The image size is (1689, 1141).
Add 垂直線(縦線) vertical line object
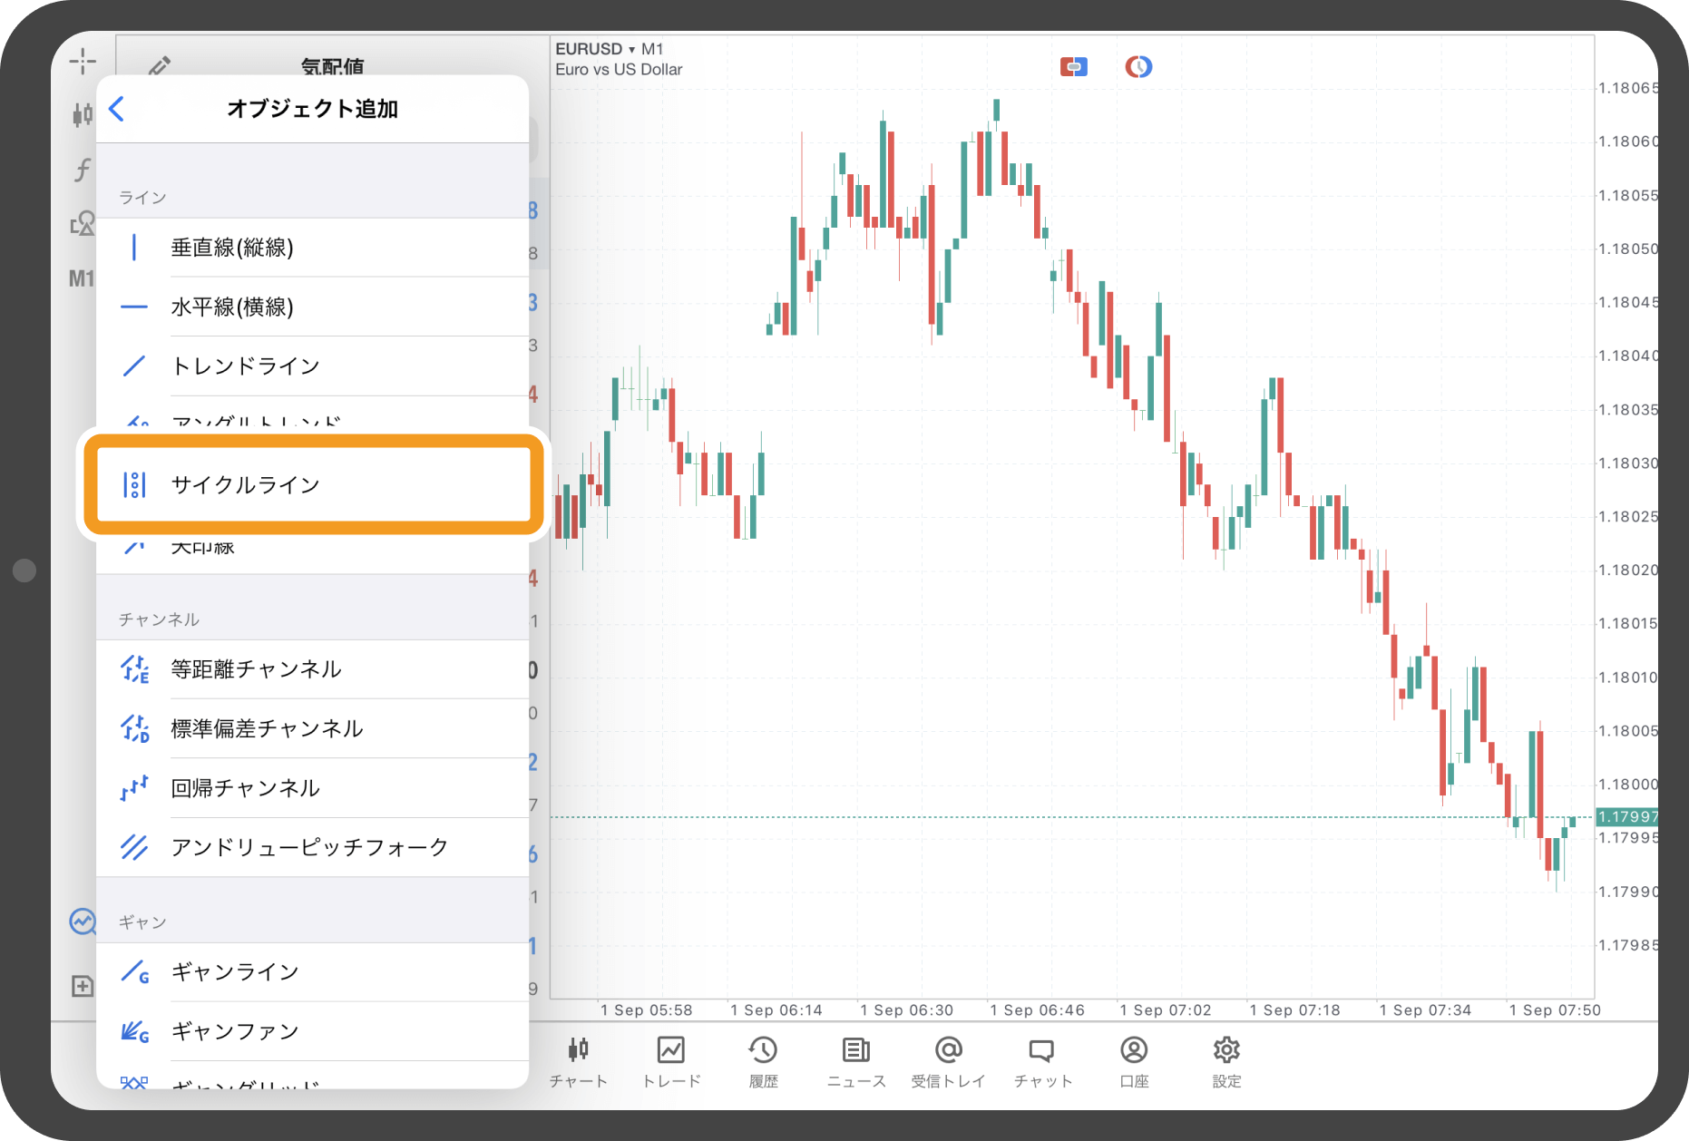[312, 248]
